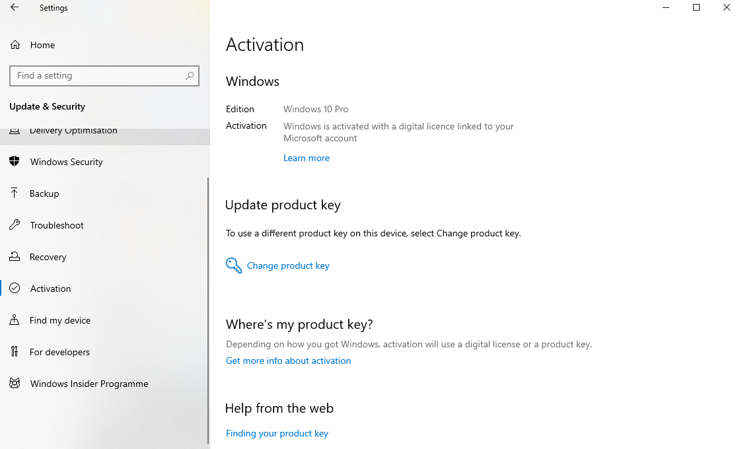Click the magnifier icon in the search box
The height and width of the screenshot is (449, 736).
coord(190,75)
